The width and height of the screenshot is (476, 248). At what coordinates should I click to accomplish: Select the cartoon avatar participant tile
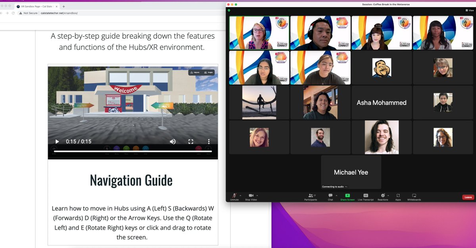pyautogui.click(x=382, y=68)
